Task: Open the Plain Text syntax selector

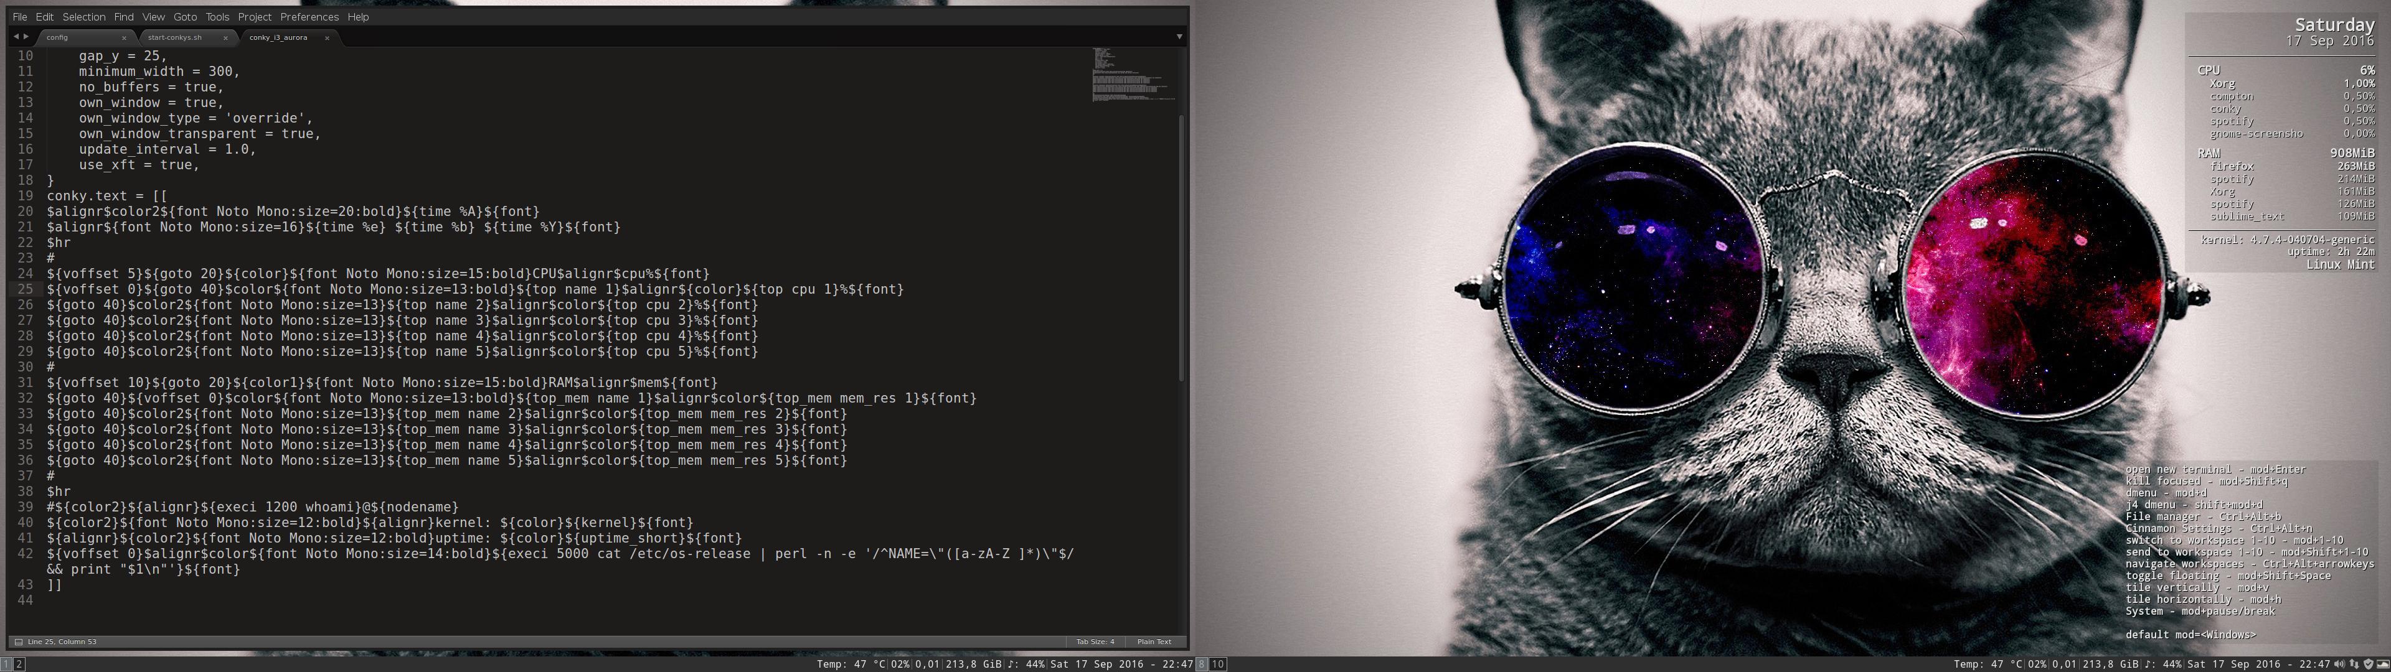Action: pyautogui.click(x=1154, y=642)
